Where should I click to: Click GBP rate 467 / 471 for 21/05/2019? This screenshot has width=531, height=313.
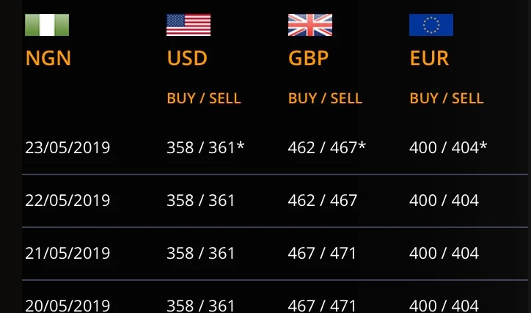coord(322,253)
